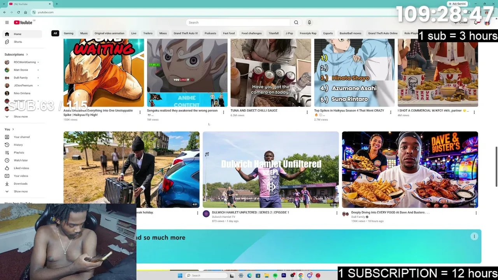Open Dulwich Hamlet TV channel avatar
Viewport: 498px width, 280px height.
(x=206, y=214)
